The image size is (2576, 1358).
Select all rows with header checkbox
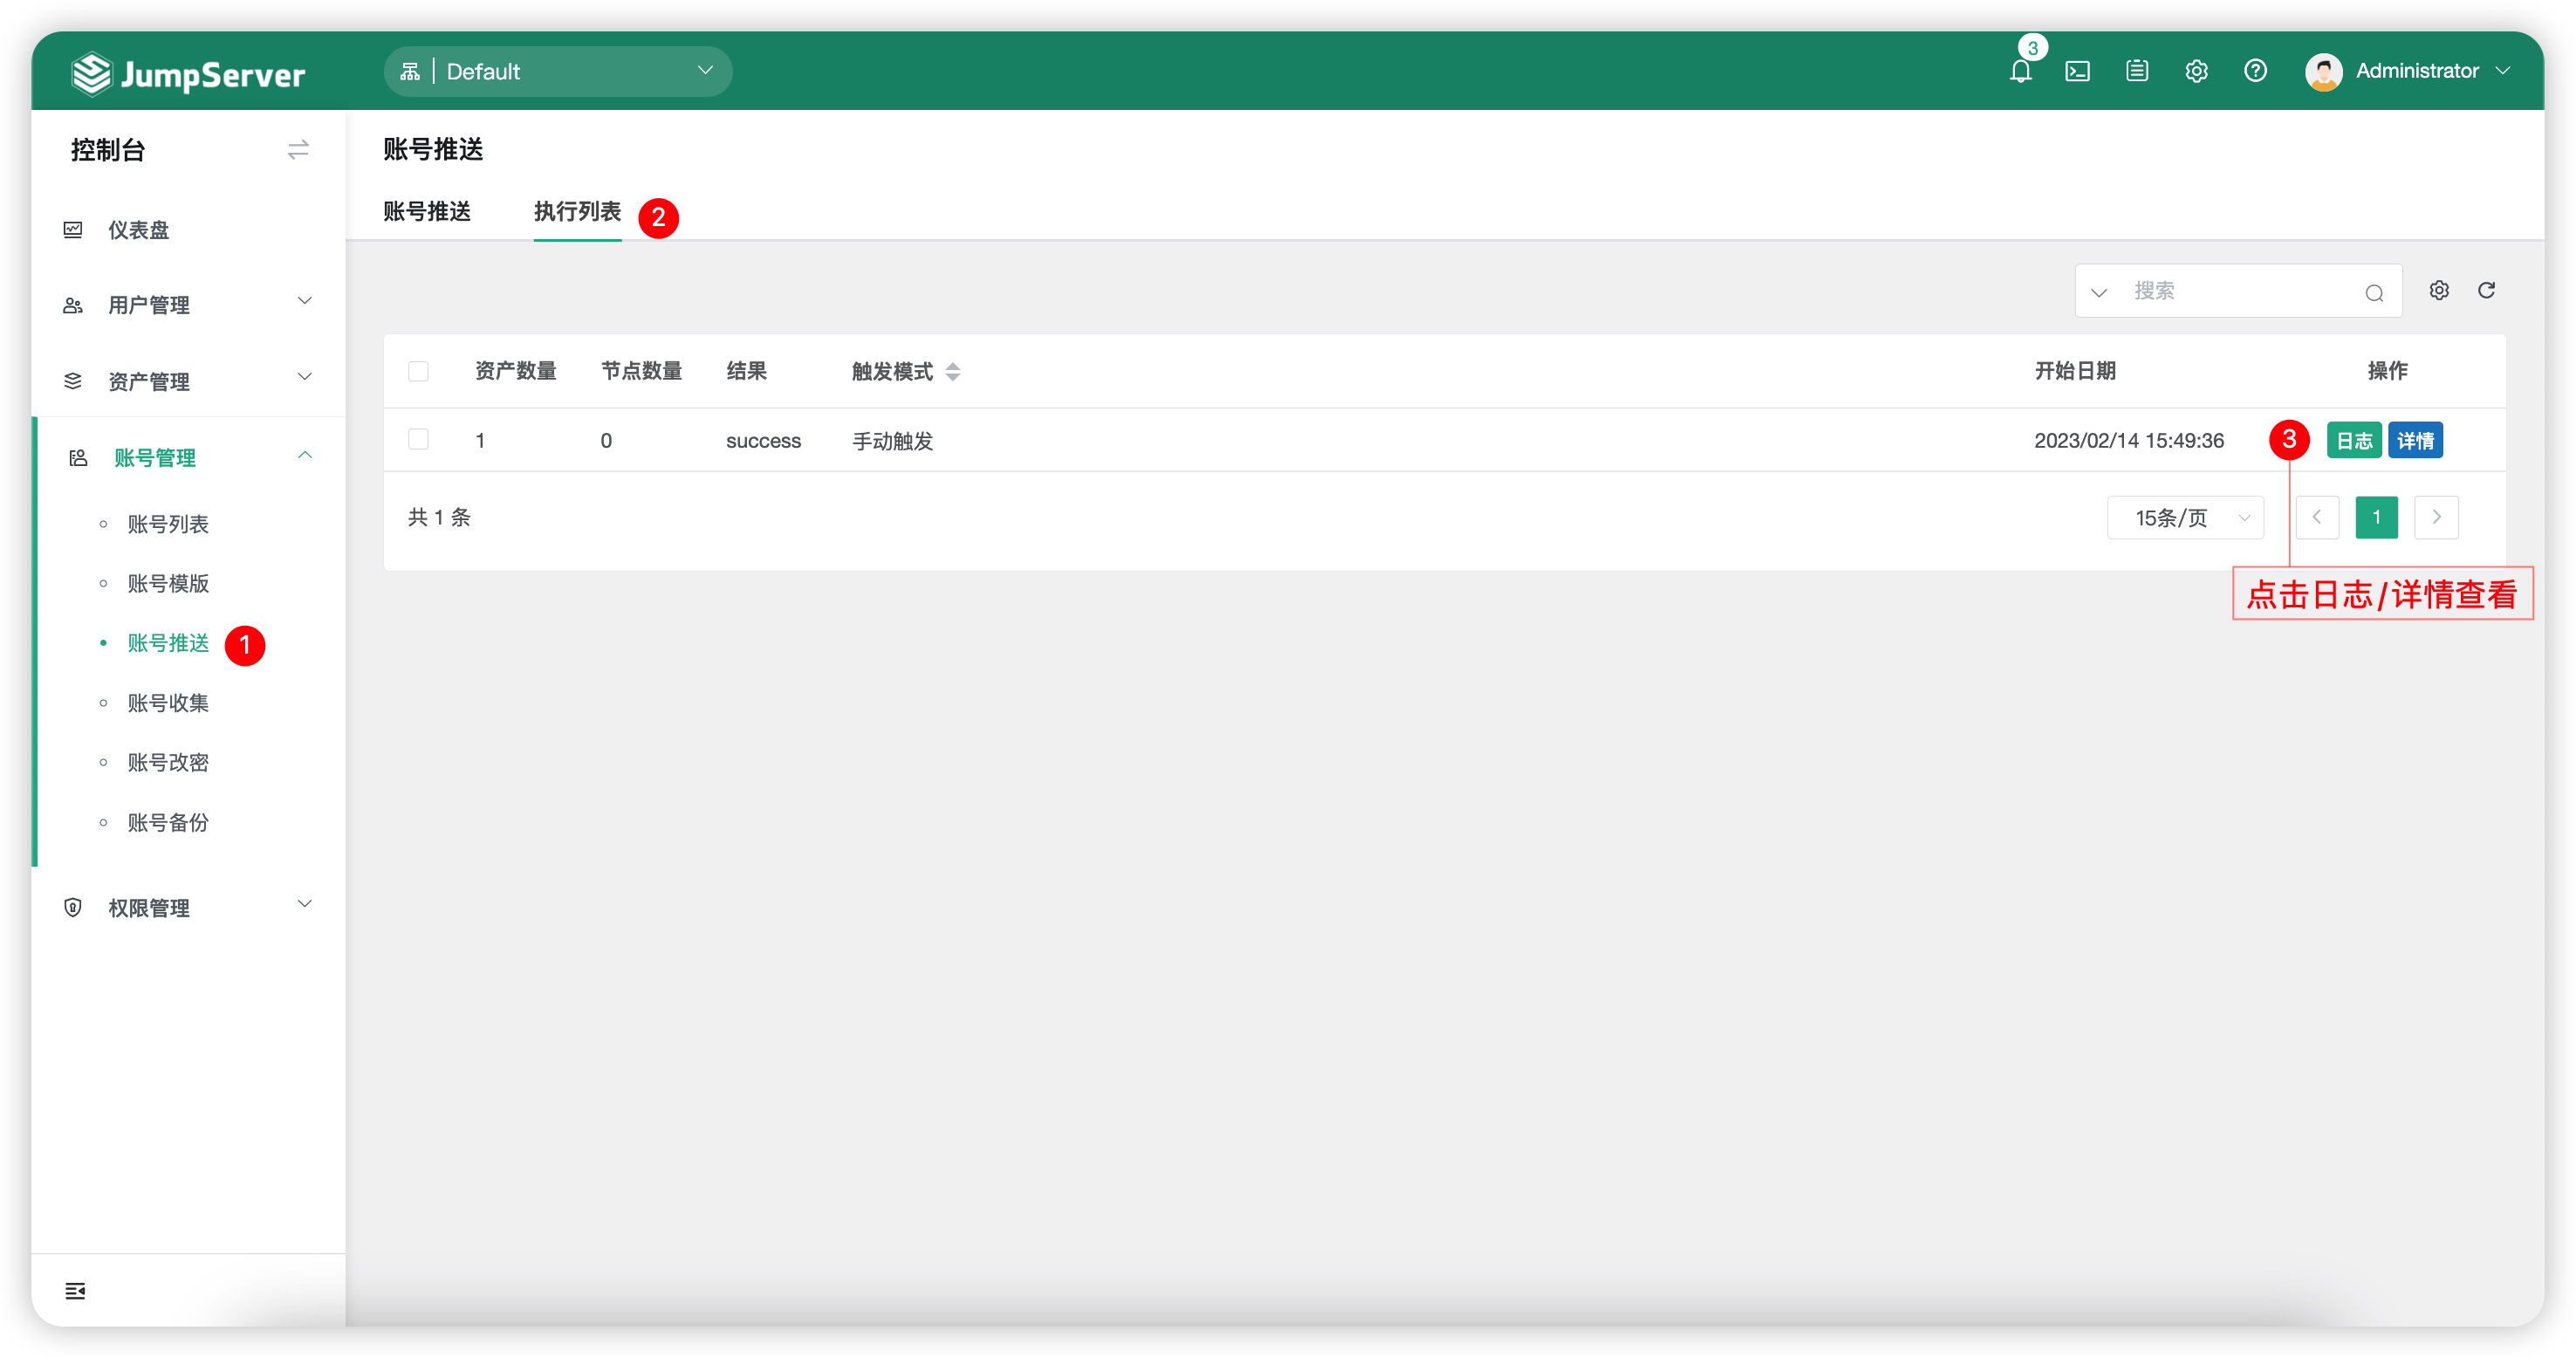pos(418,371)
